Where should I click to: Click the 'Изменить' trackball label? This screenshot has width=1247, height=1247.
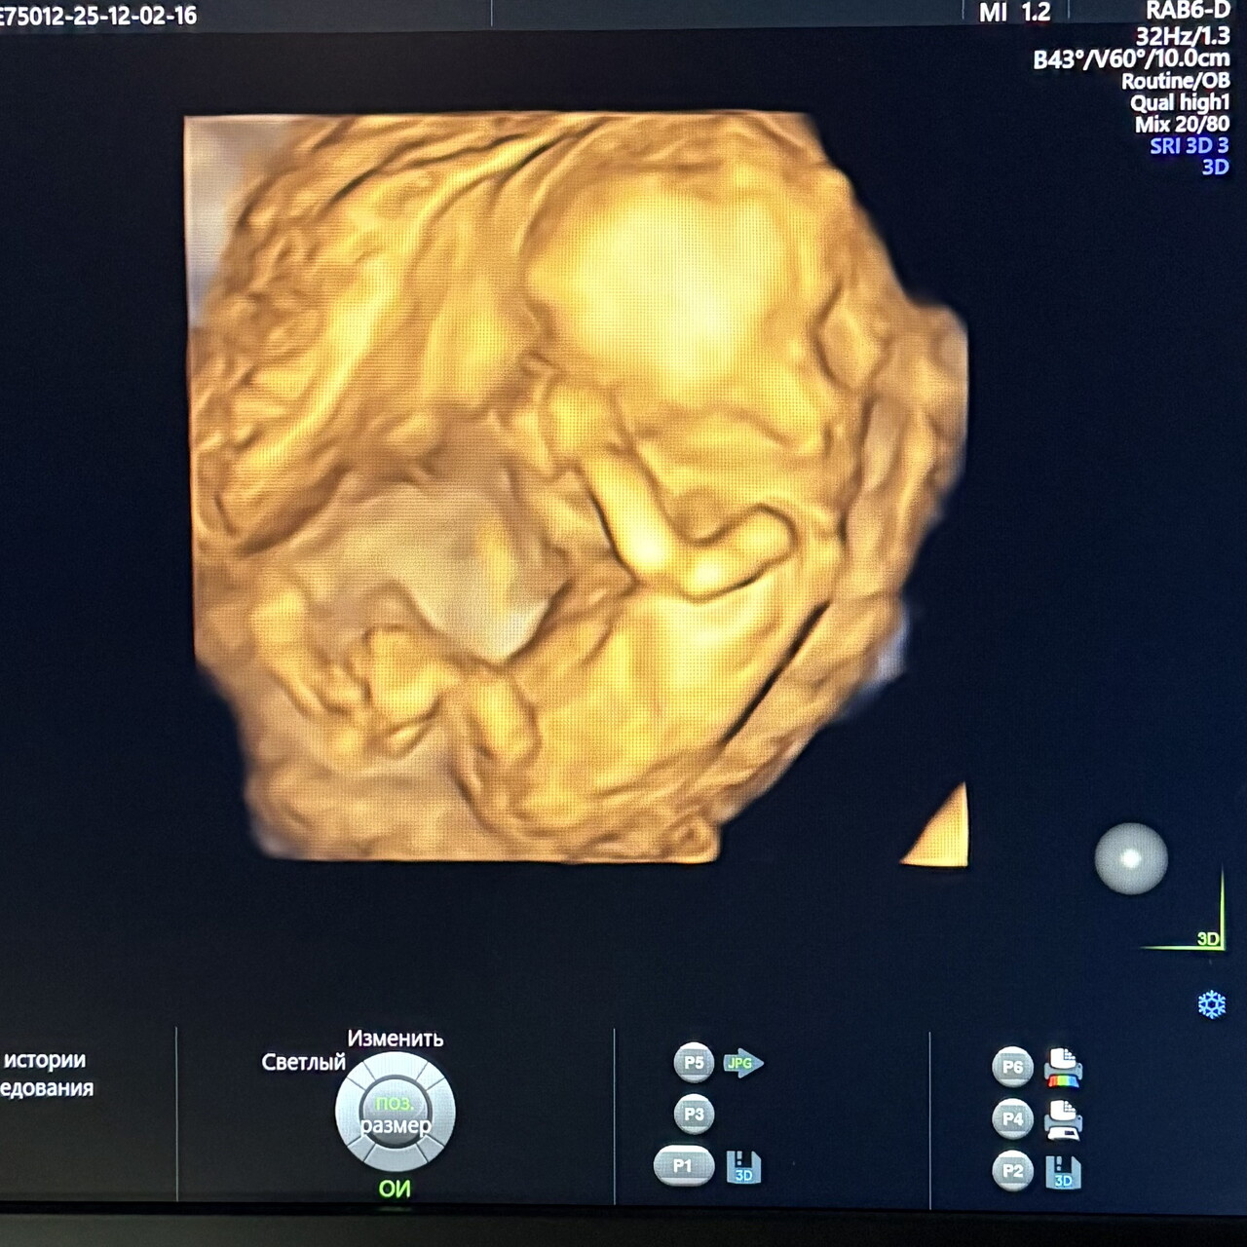396,1039
